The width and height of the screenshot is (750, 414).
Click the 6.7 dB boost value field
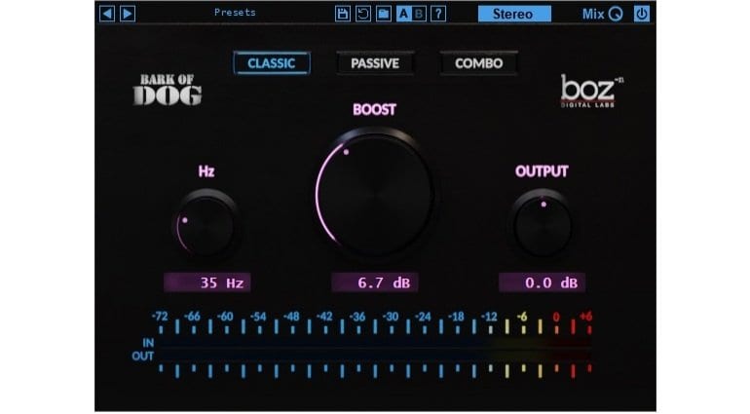point(375,282)
